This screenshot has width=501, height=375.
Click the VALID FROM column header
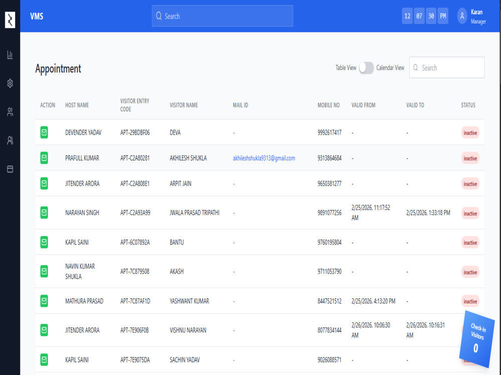363,105
